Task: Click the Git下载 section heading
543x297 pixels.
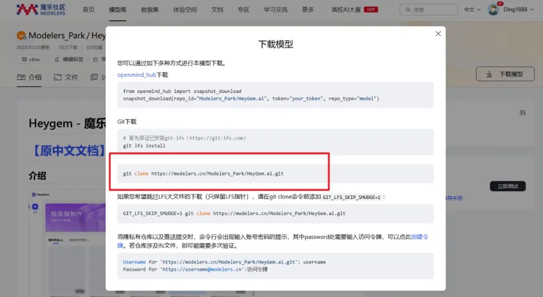Action: [x=127, y=122]
